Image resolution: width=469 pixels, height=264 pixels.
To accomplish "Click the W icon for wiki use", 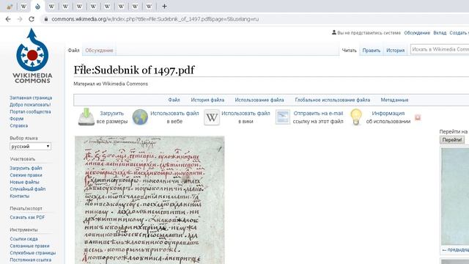I will coord(212,117).
